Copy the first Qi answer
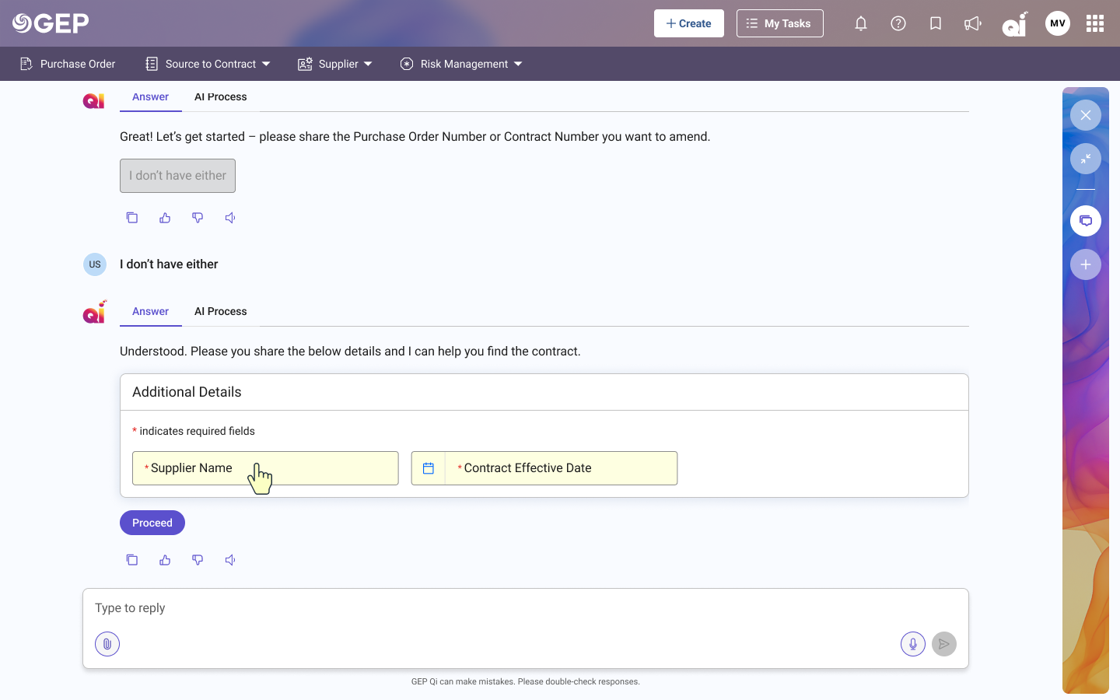Image resolution: width=1120 pixels, height=700 pixels. click(x=132, y=218)
